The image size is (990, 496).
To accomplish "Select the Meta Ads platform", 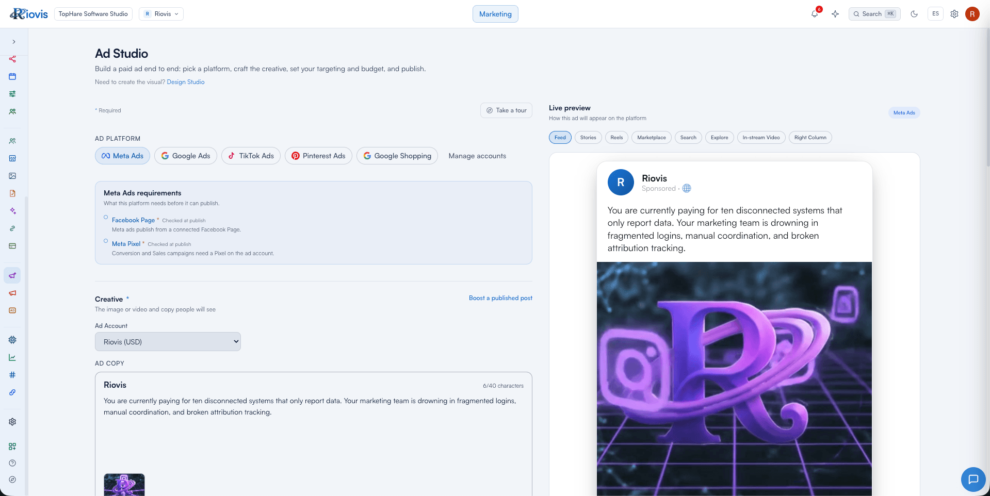I will [x=122, y=156].
